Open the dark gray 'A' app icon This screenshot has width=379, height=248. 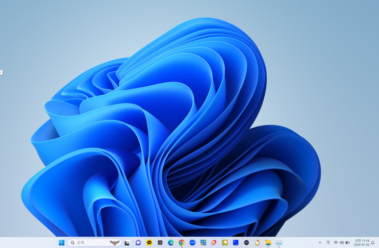click(160, 243)
